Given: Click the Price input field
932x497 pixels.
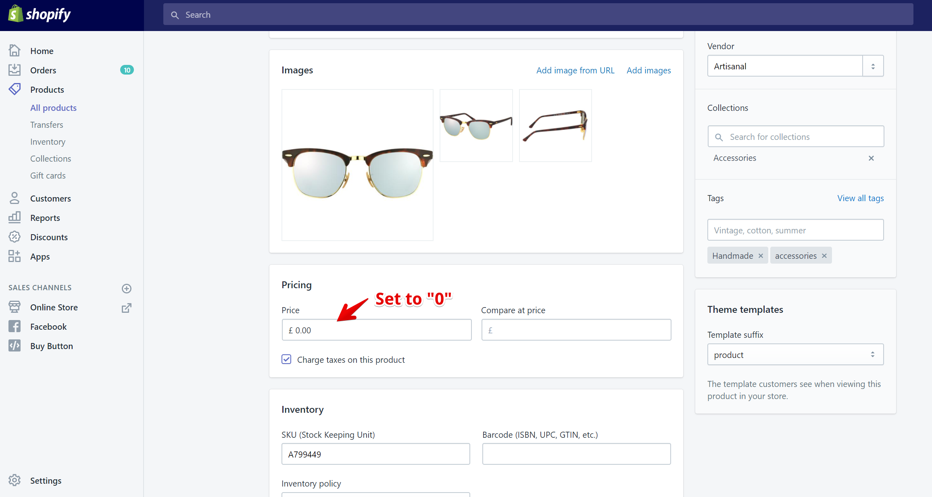Looking at the screenshot, I should tap(377, 330).
